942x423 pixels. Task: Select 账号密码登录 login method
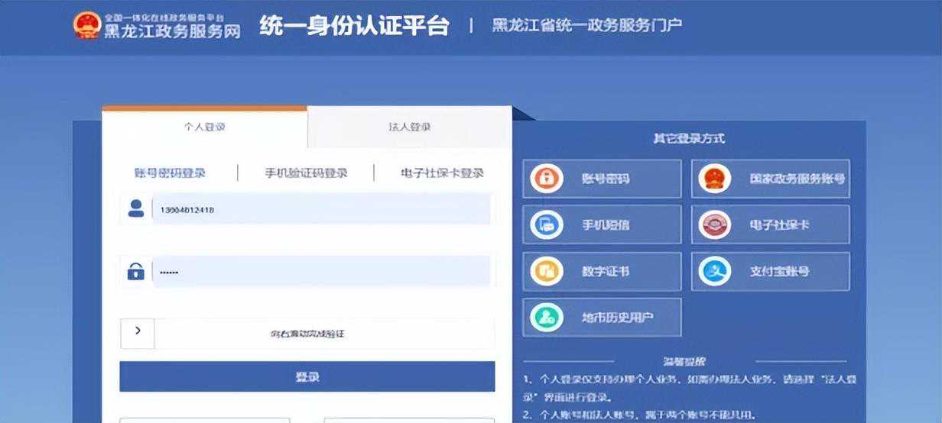pyautogui.click(x=170, y=173)
